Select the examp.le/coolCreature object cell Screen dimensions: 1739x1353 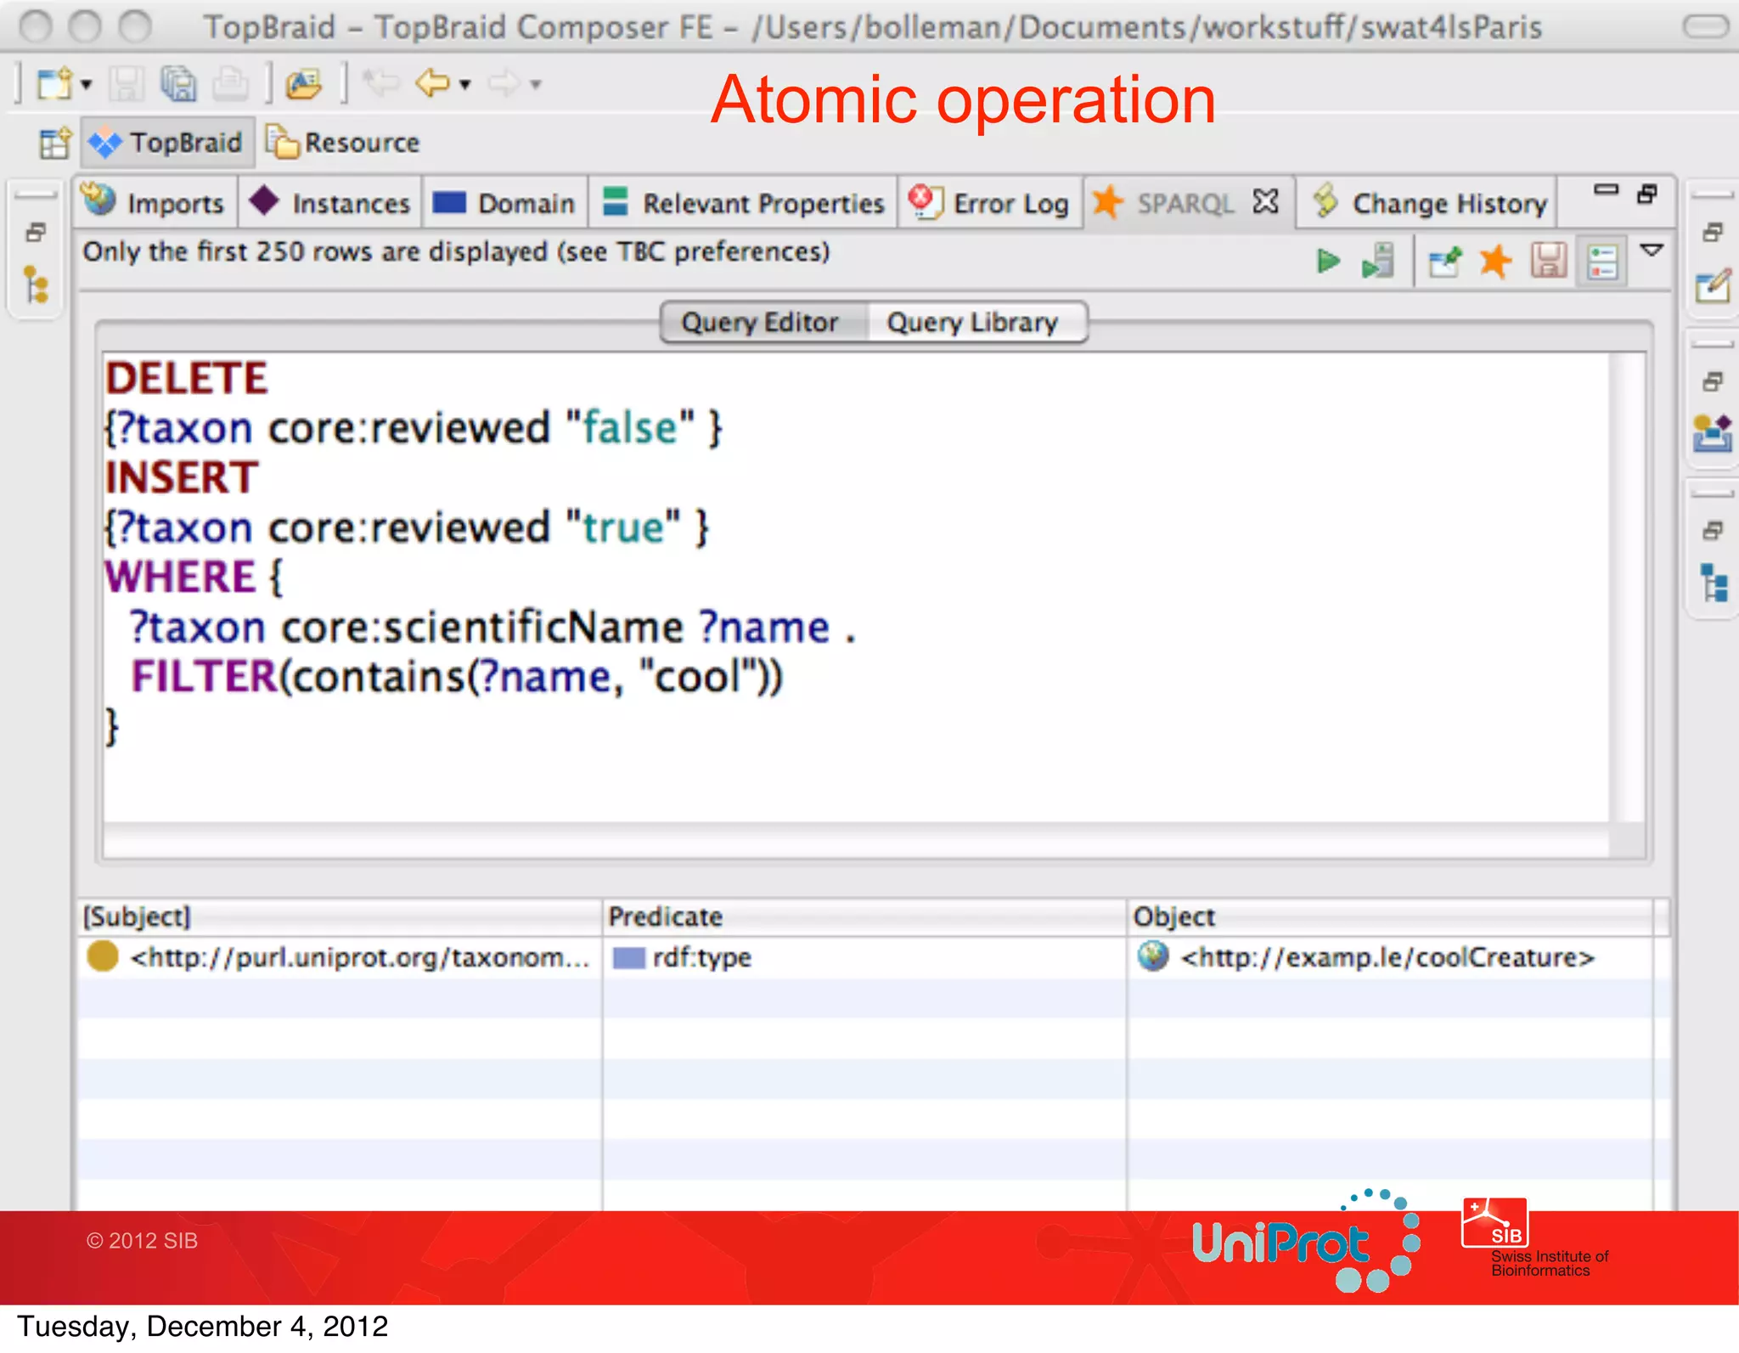1391,957
